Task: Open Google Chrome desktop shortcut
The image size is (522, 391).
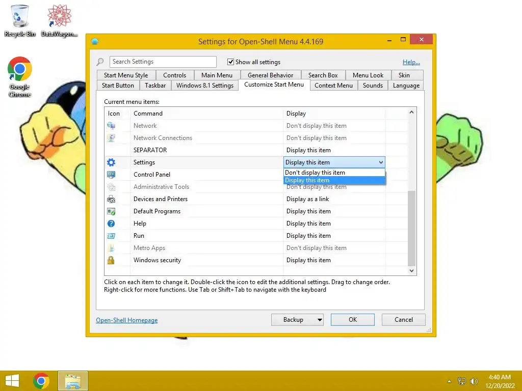Action: click(x=20, y=77)
